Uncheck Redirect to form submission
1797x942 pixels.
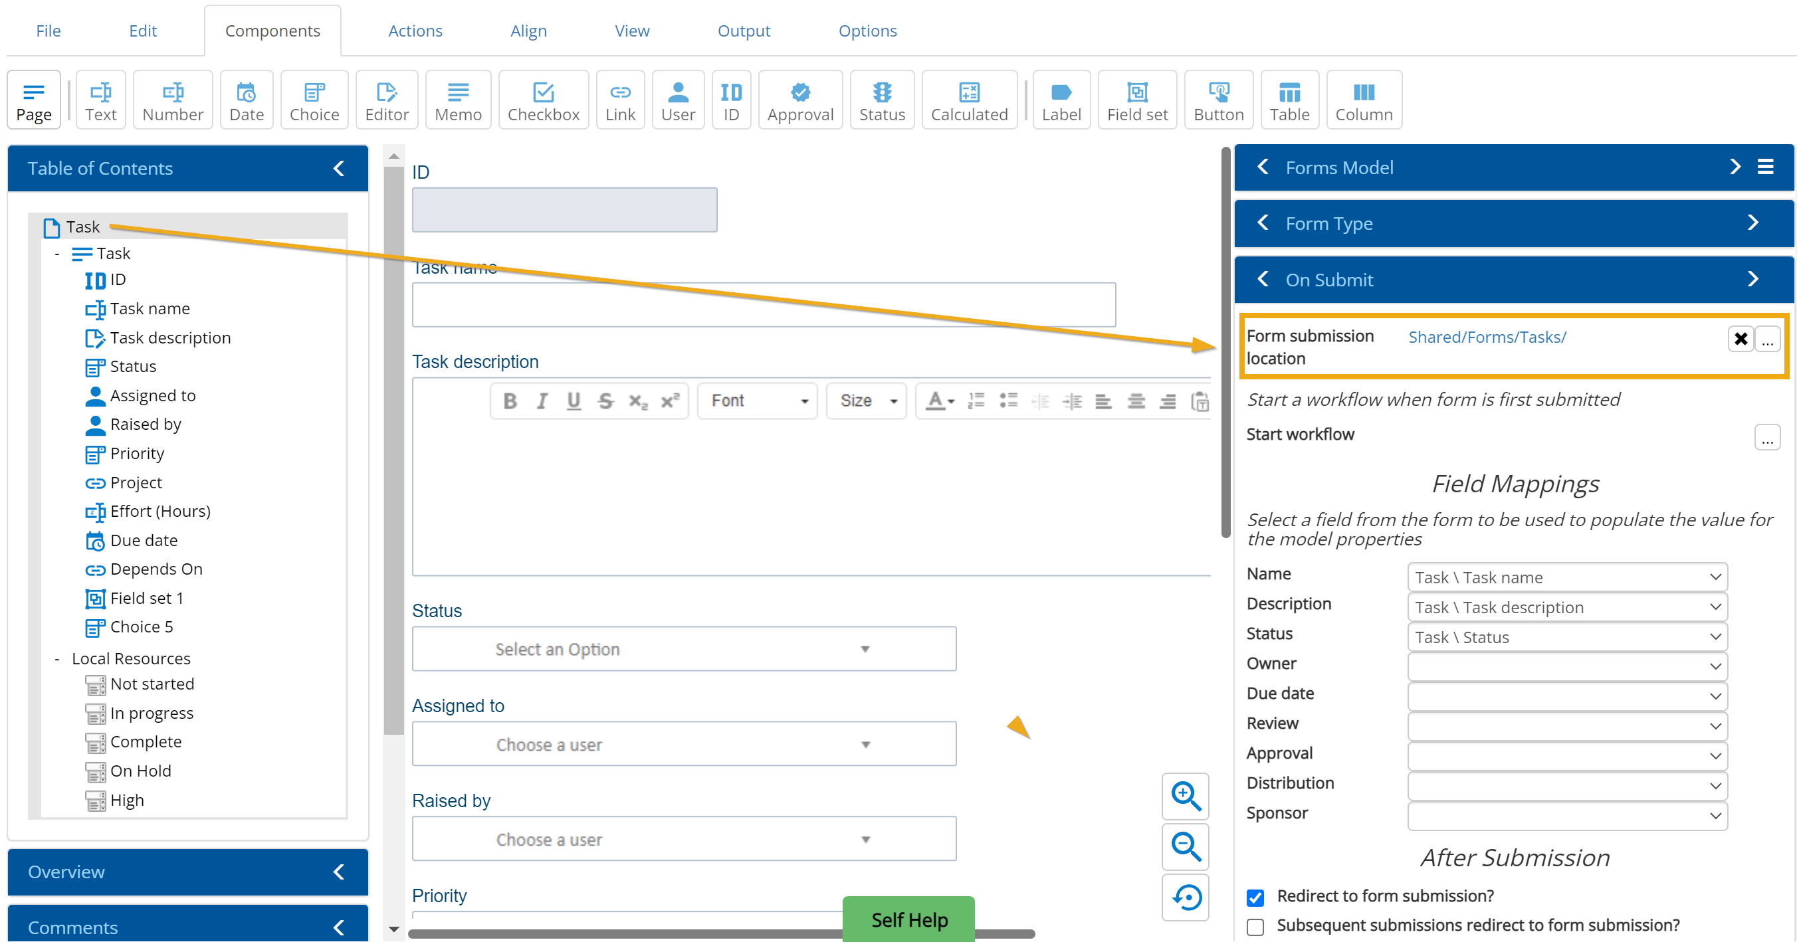coord(1254,897)
